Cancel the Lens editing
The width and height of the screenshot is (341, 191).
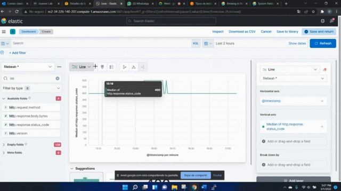[266, 32]
